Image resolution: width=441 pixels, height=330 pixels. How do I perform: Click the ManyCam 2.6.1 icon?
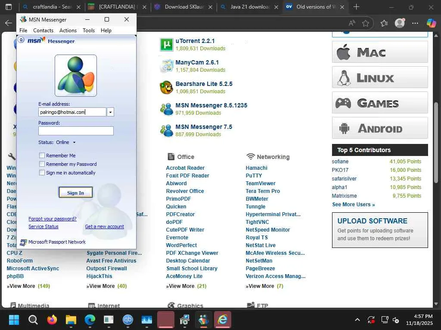(167, 66)
